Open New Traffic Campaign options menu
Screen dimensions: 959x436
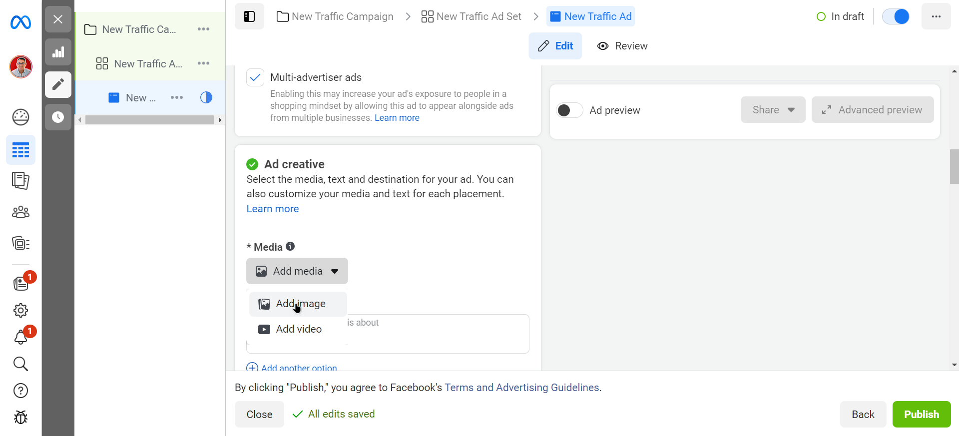click(x=203, y=29)
